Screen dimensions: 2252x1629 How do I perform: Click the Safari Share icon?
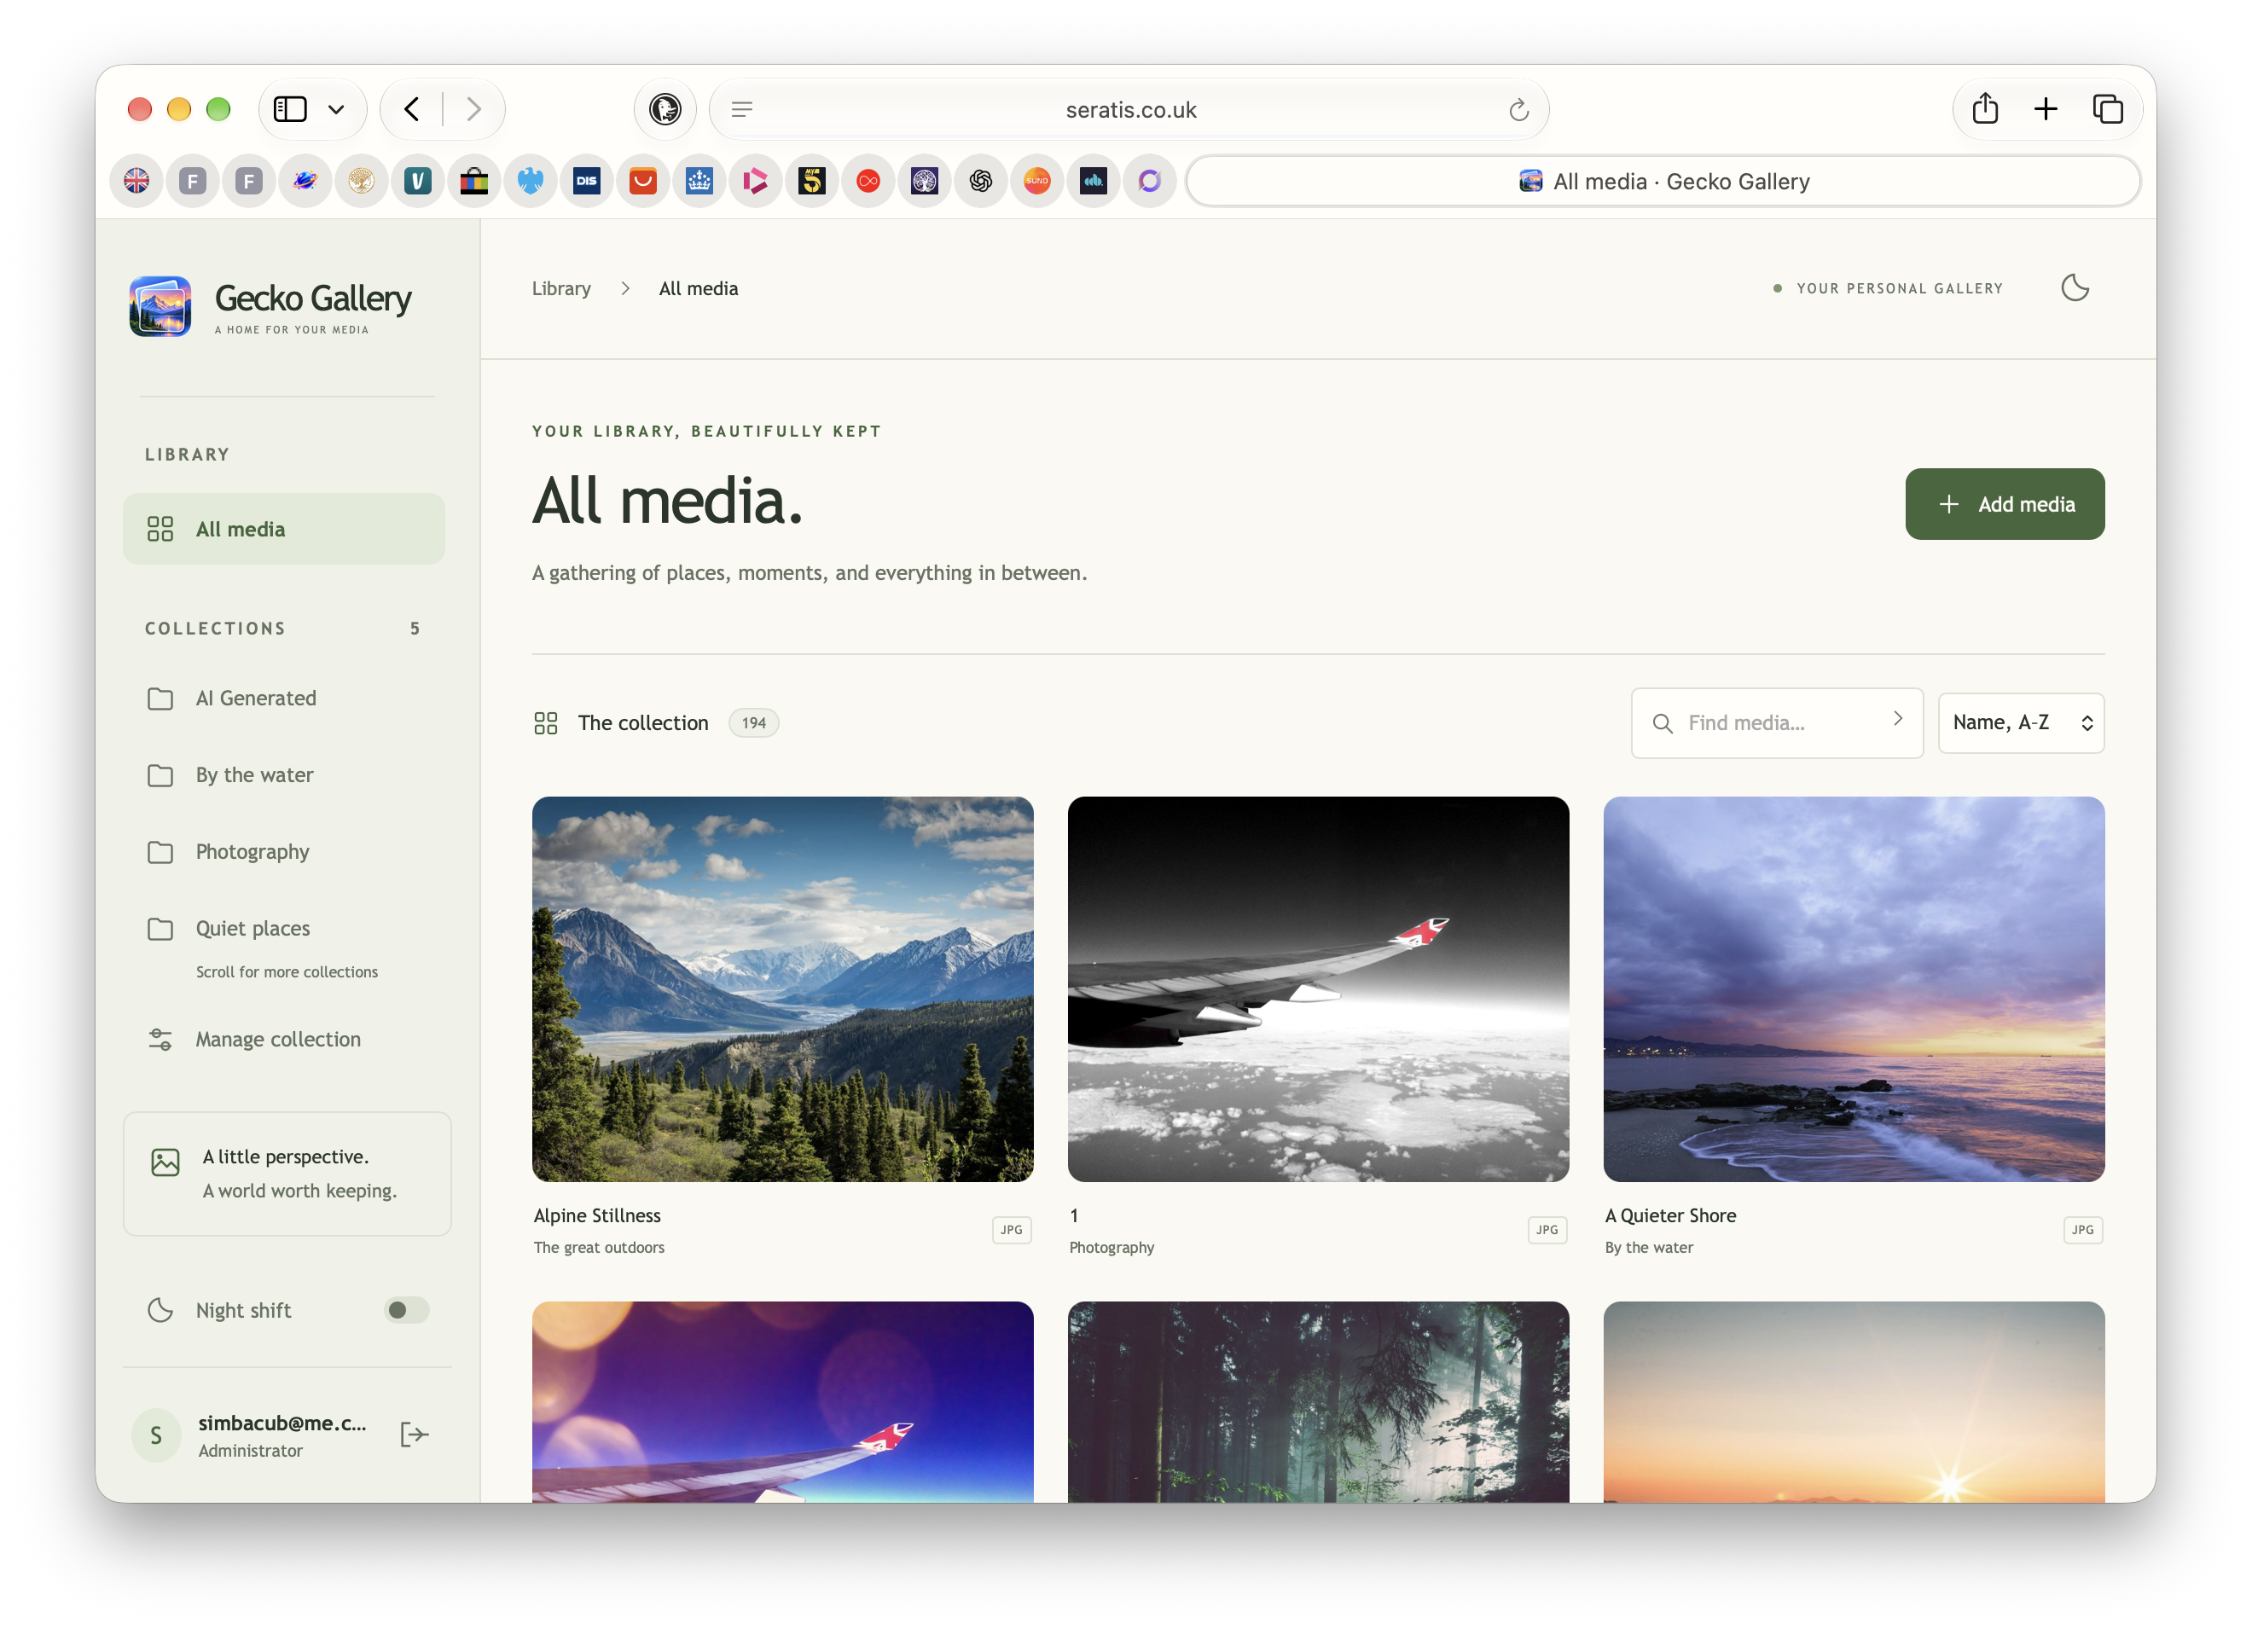coord(1985,108)
